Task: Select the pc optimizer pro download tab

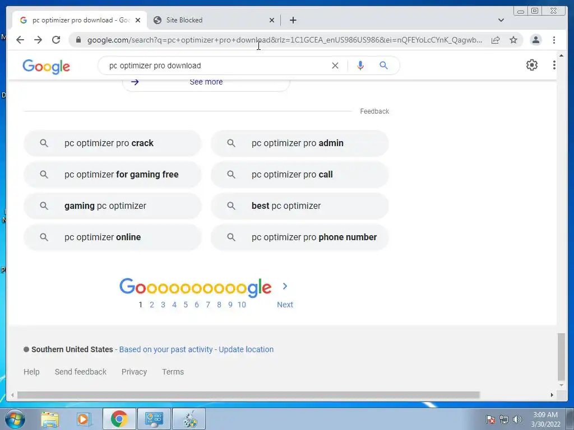Action: (x=80, y=20)
